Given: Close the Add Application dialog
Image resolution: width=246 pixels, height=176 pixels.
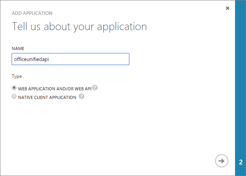Looking at the screenshot, I should tap(228, 8).
